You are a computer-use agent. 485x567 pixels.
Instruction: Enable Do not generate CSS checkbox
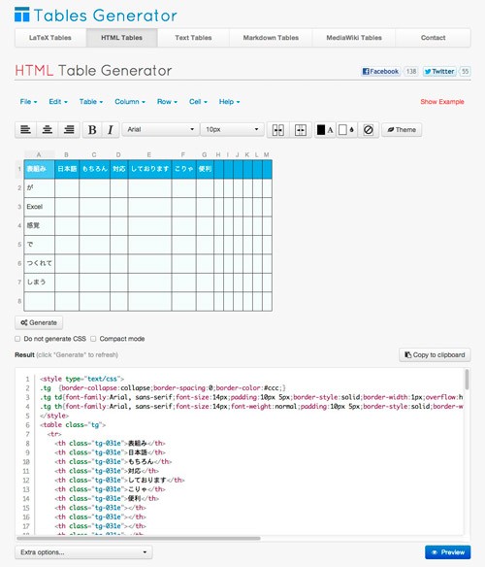[17, 339]
